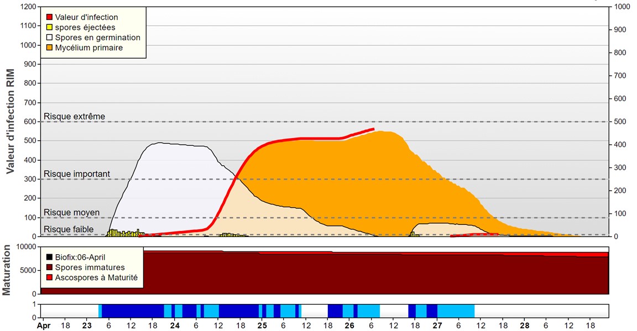Click the Ascospores à Maturité legend swatch
637x331 pixels.
click(x=49, y=277)
